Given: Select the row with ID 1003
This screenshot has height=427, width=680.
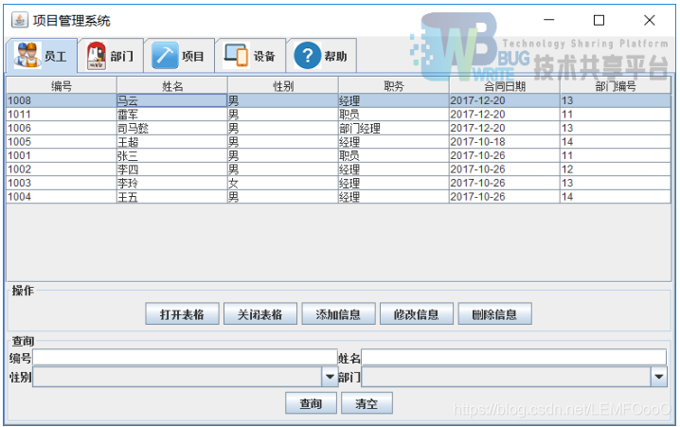Looking at the screenshot, I should point(339,183).
